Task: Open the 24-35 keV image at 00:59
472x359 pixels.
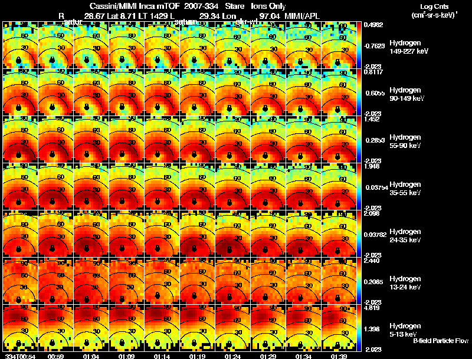Action: point(55,234)
